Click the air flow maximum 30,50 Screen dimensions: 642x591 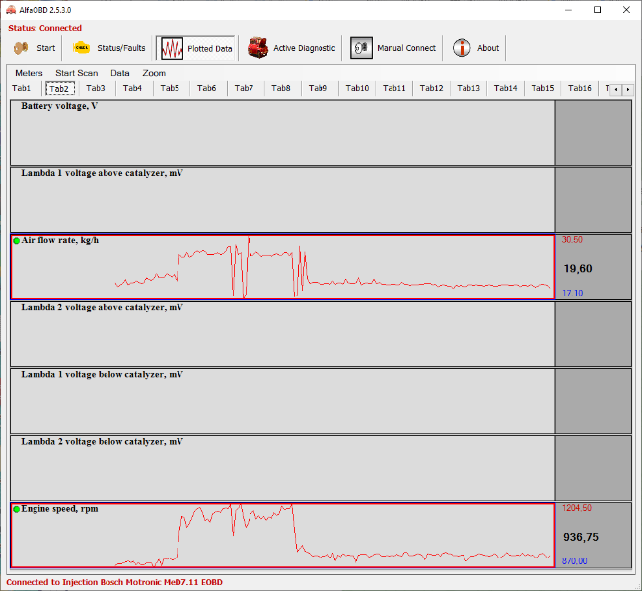(x=572, y=240)
